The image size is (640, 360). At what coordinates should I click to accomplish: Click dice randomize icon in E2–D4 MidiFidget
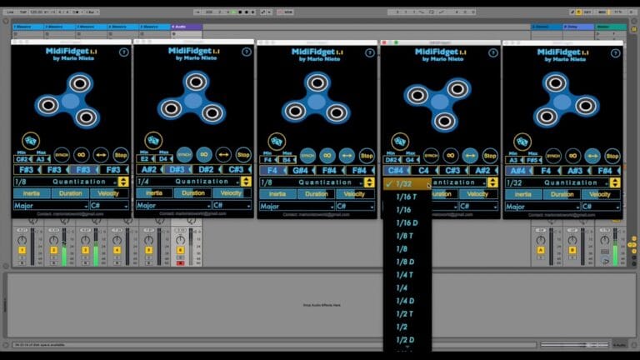point(153,140)
